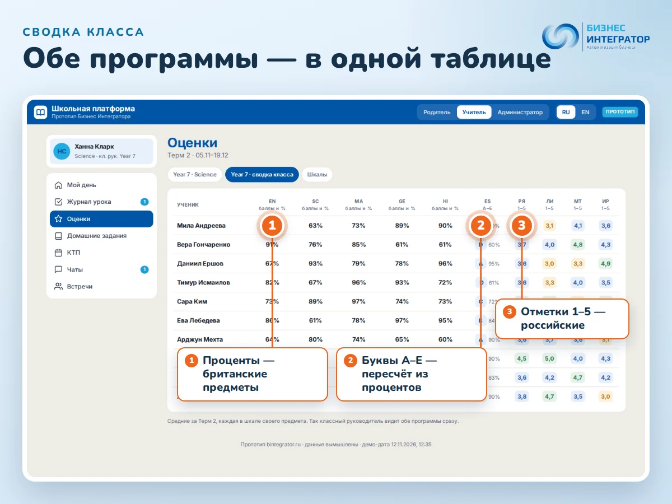Select student Даниил Ершов
672x504 pixels.
pos(200,264)
